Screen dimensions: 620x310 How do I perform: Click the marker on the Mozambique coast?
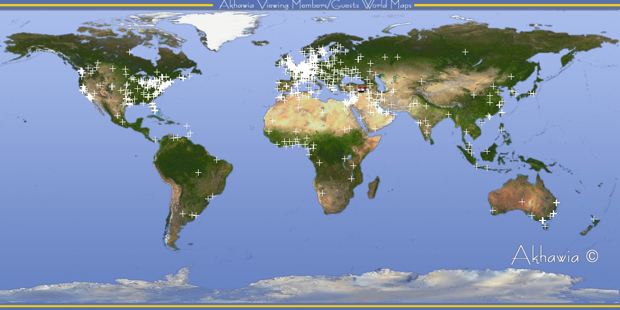(351, 179)
